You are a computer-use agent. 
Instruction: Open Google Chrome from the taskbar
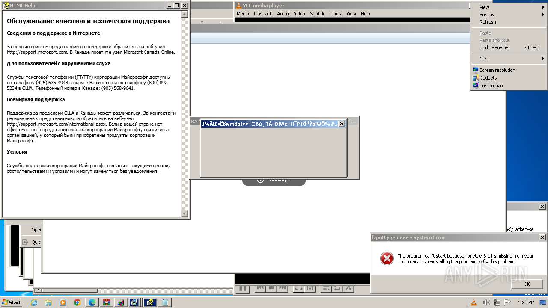click(77, 302)
